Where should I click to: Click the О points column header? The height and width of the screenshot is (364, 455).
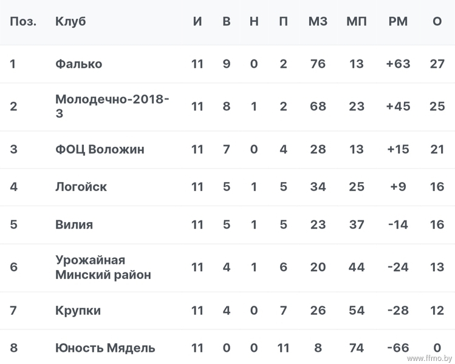pyautogui.click(x=437, y=21)
